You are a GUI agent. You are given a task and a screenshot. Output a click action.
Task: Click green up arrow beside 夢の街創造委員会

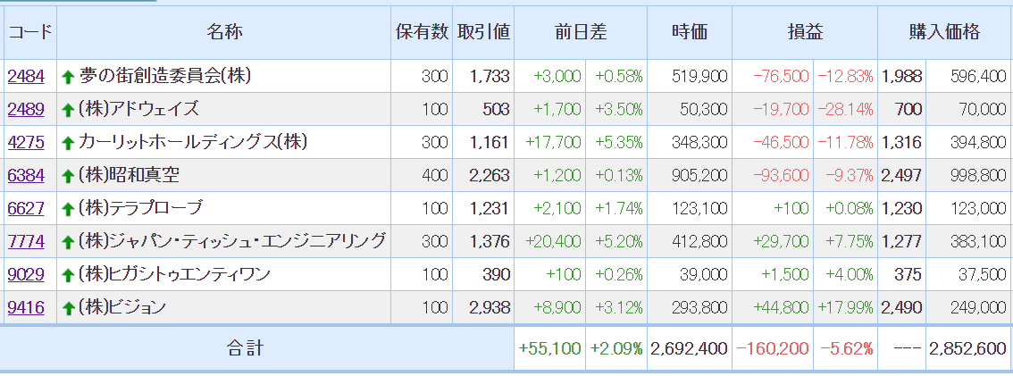68,77
